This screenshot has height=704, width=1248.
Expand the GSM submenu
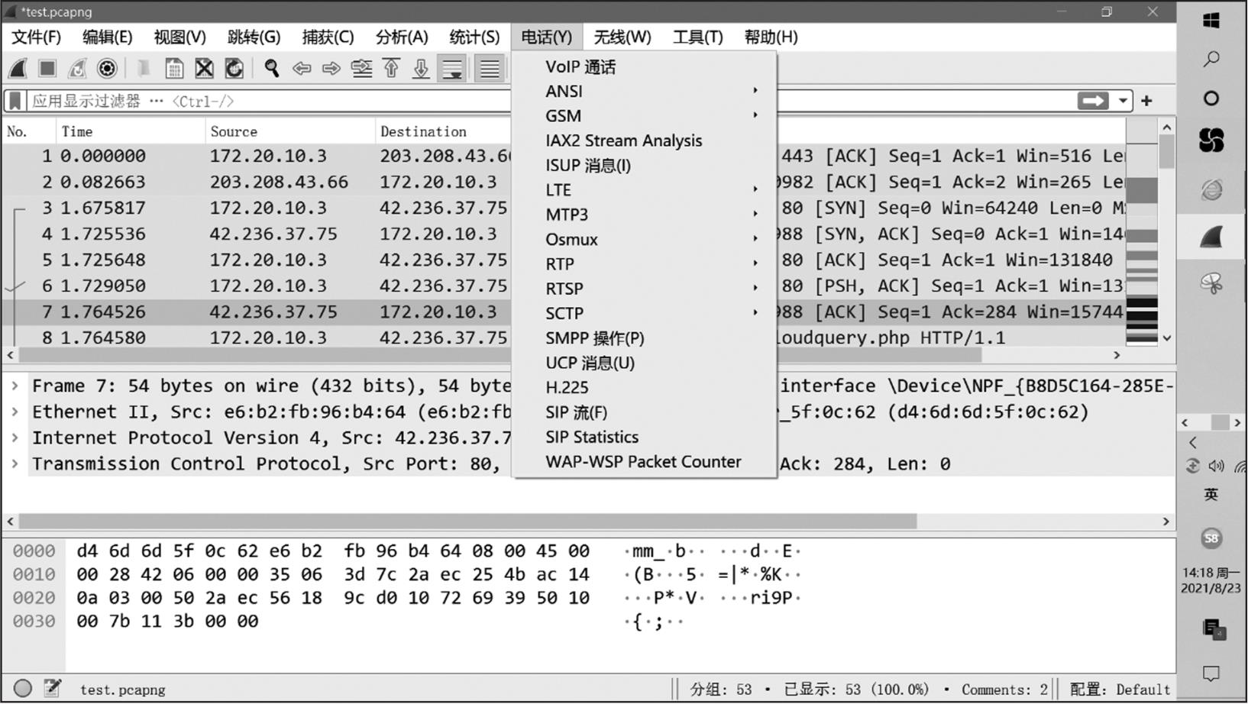pos(645,116)
